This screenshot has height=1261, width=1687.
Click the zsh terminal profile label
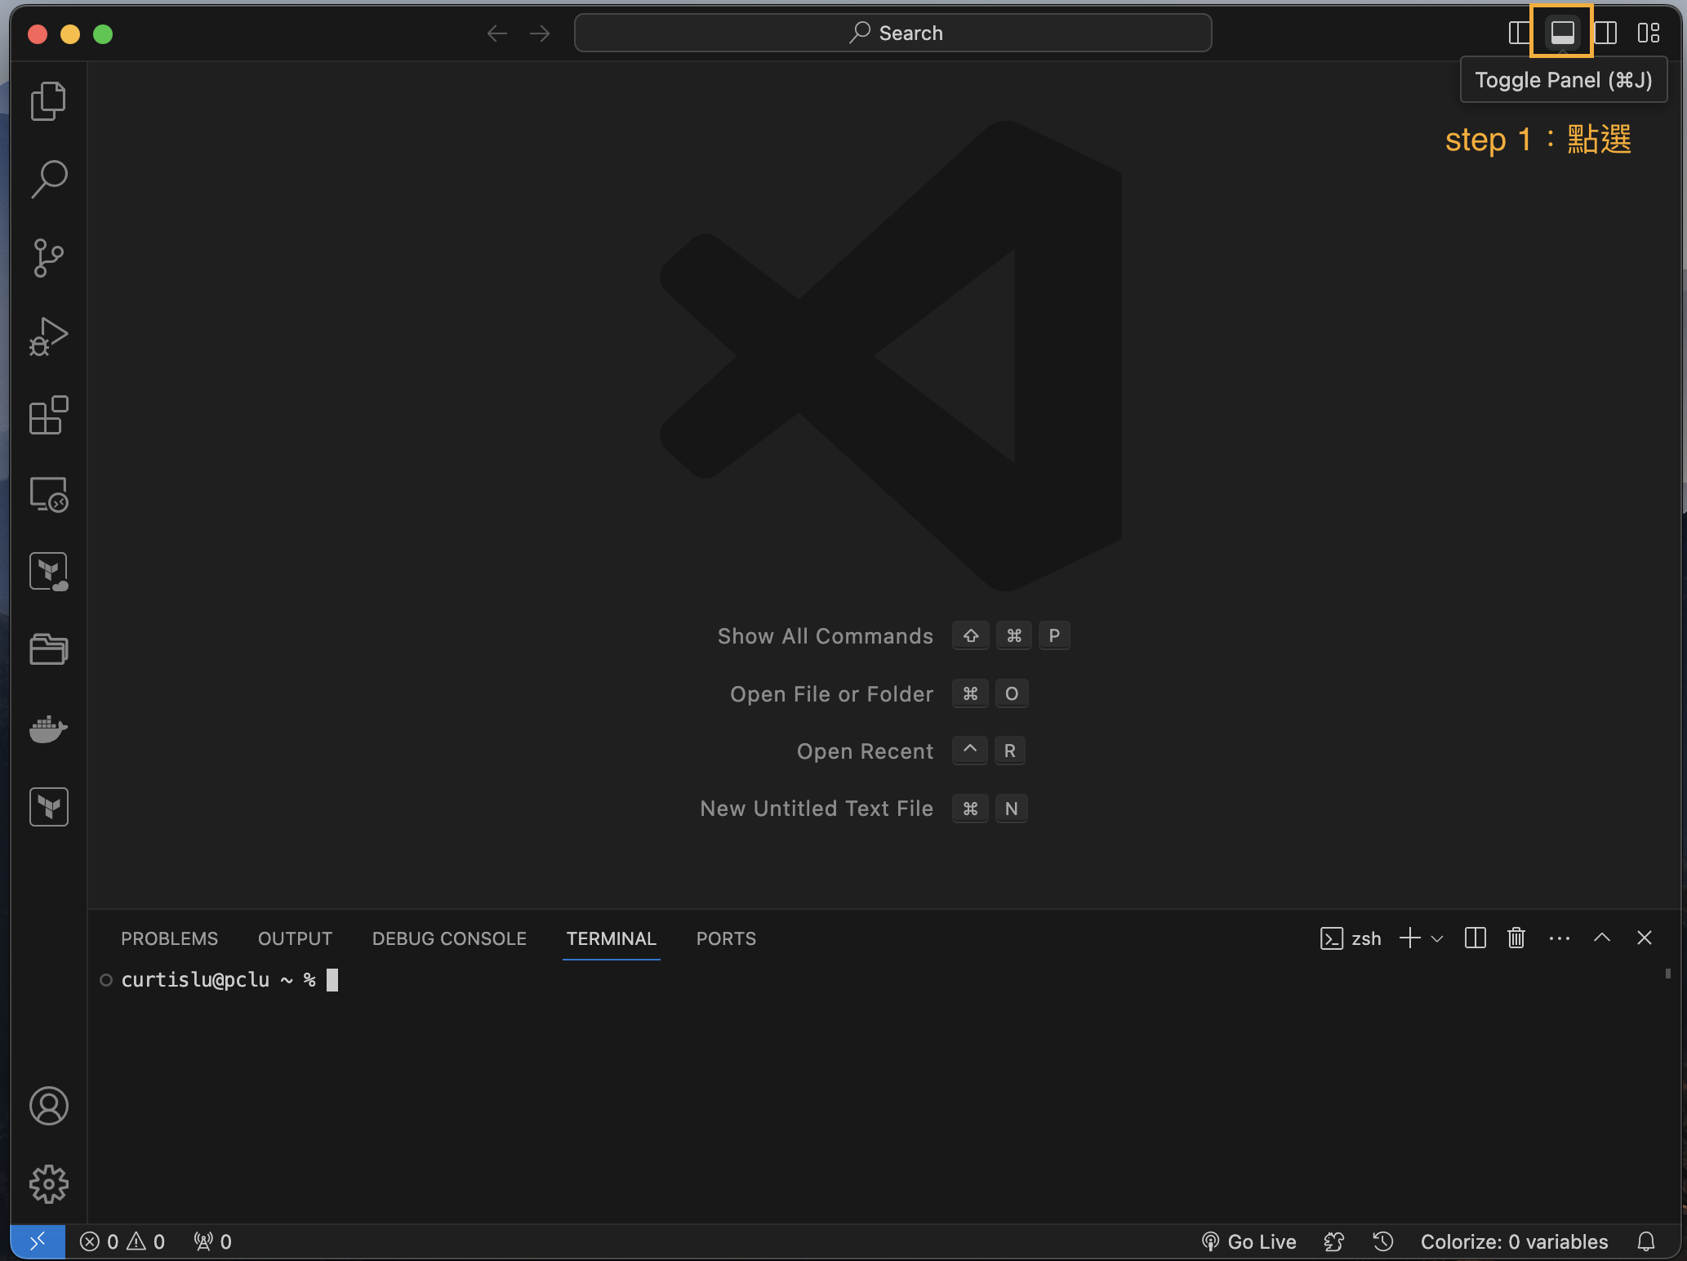1351,938
